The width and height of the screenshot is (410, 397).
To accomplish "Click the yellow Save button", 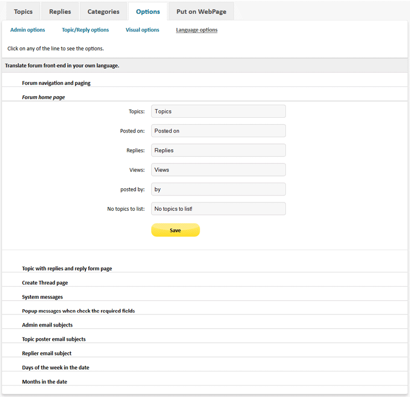I will click(176, 230).
